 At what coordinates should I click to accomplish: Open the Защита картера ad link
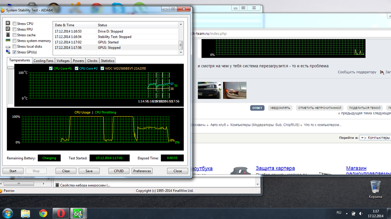tap(275, 168)
